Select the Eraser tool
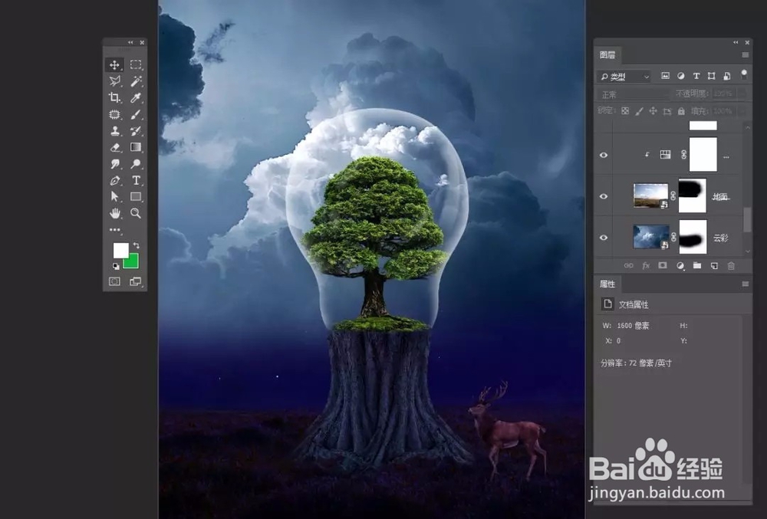The width and height of the screenshot is (767, 519). point(114,148)
